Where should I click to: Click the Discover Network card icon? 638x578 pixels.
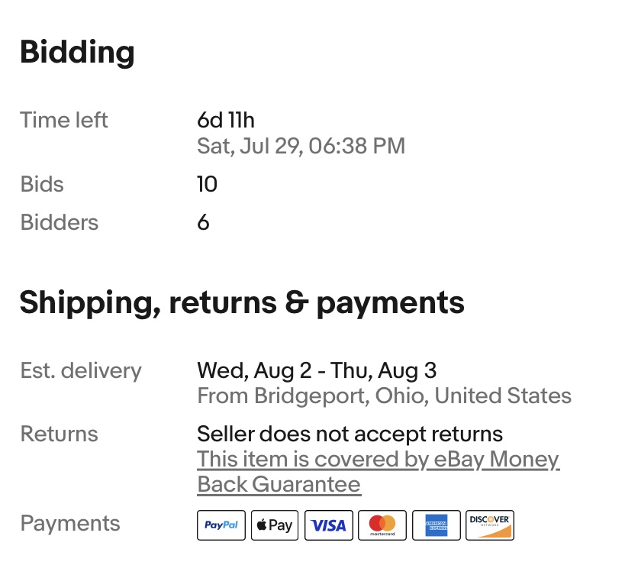click(490, 525)
